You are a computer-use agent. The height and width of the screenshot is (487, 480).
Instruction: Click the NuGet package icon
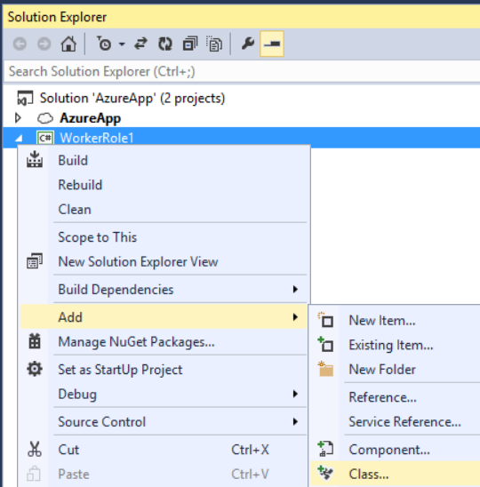(x=35, y=341)
